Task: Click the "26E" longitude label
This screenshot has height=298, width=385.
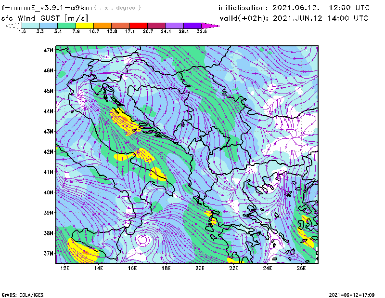Action: pyautogui.click(x=301, y=268)
